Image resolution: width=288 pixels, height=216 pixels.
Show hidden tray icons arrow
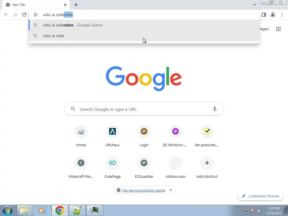(239, 211)
